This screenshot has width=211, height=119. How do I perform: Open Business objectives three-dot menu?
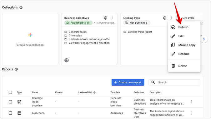coord(112,18)
